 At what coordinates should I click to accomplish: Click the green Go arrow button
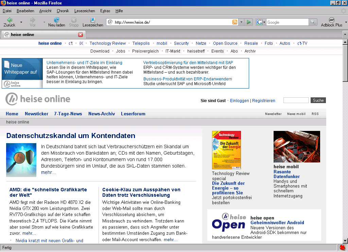coord(249,22)
